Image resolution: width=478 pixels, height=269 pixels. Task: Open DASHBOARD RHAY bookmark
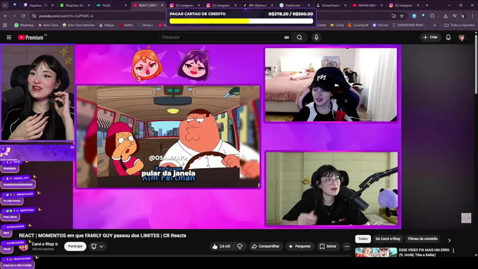point(408,25)
